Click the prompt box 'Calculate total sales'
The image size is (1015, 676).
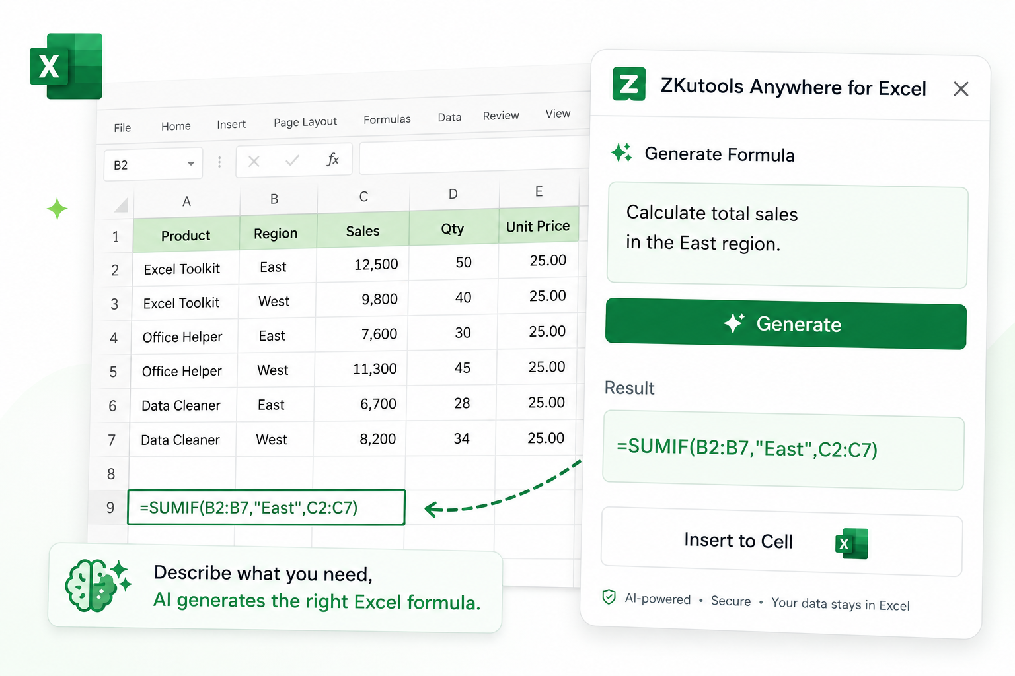[x=788, y=236]
